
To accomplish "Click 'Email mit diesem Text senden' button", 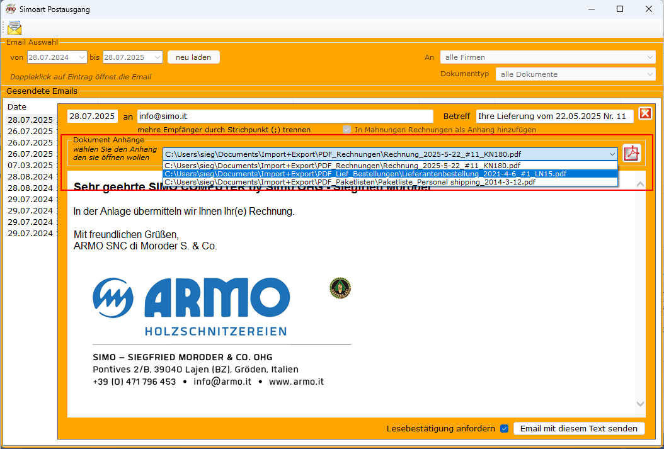I will pyautogui.click(x=579, y=429).
